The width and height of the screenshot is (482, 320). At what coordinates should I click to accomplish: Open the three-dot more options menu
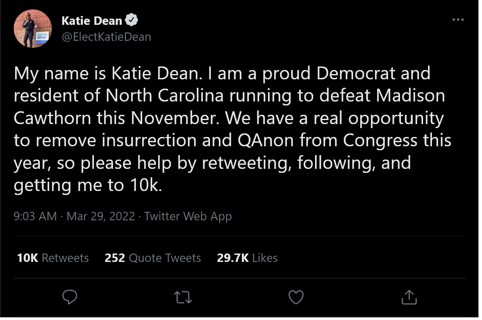[x=458, y=20]
